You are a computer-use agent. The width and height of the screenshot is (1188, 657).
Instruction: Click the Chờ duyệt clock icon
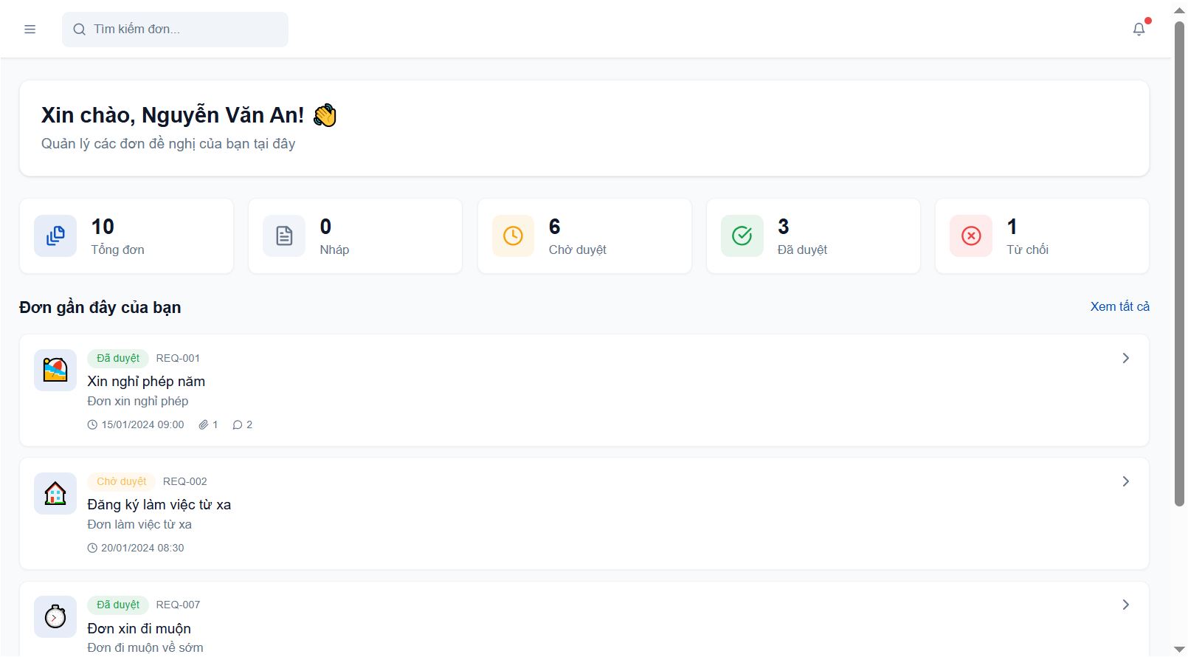pyautogui.click(x=513, y=236)
